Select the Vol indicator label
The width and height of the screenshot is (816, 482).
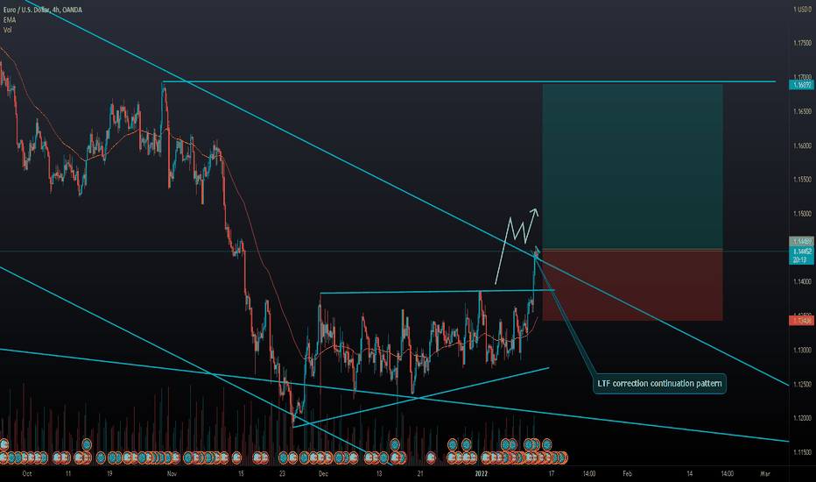tap(7, 30)
